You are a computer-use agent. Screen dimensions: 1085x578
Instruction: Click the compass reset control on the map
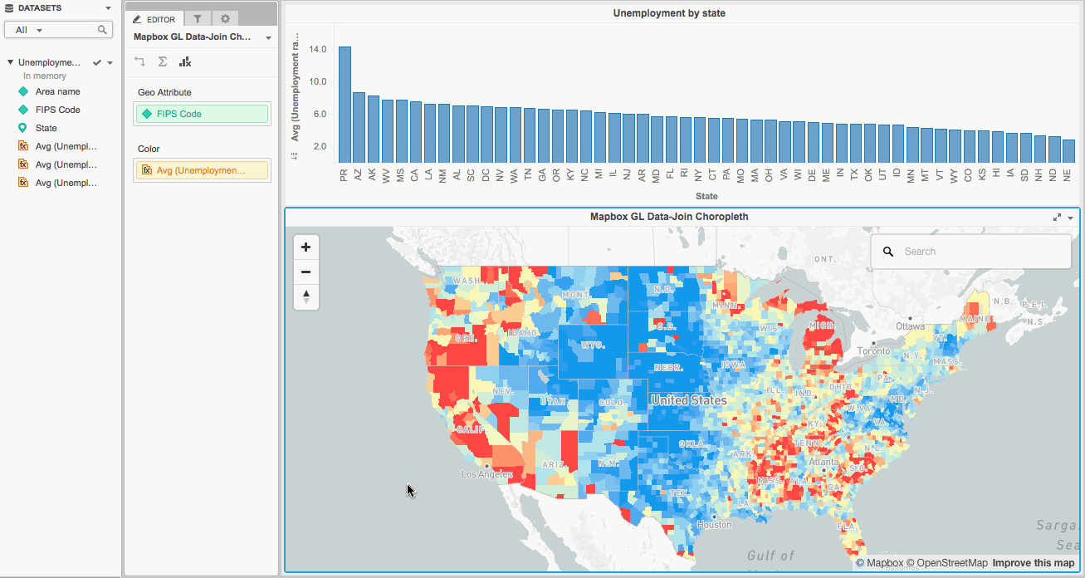[305, 296]
